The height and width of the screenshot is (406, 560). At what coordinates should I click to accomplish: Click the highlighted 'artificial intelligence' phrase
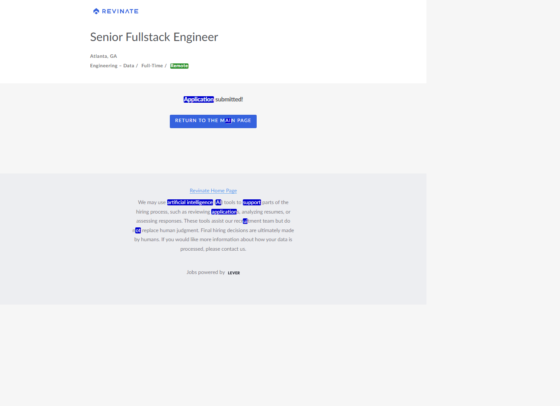190,202
